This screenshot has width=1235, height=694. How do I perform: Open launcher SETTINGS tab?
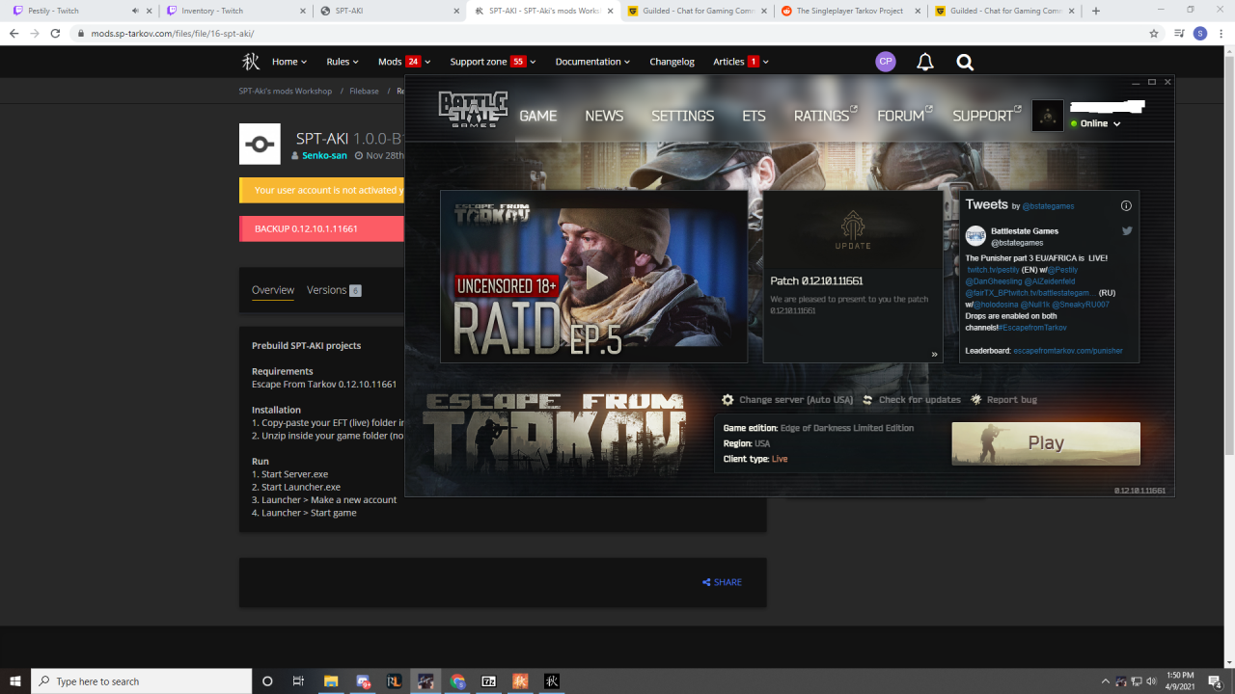pos(682,116)
